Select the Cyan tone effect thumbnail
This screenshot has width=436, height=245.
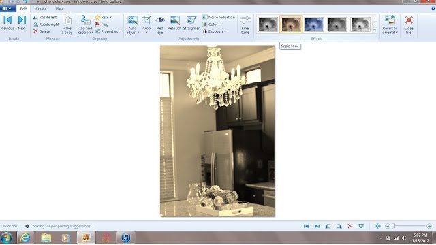(314, 24)
